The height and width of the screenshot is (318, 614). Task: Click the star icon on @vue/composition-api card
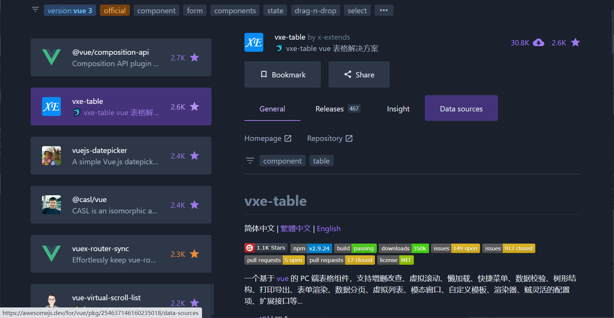pyautogui.click(x=194, y=57)
